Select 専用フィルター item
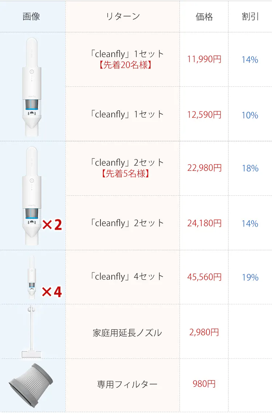Screen dimensions: 272x414 coord(127,385)
